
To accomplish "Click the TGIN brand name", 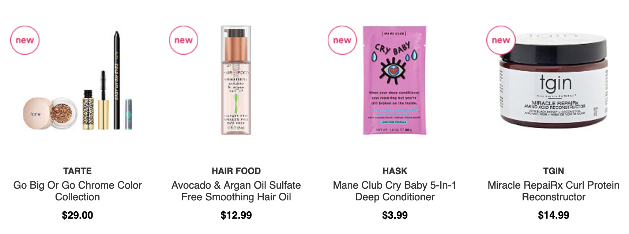I will [554, 171].
